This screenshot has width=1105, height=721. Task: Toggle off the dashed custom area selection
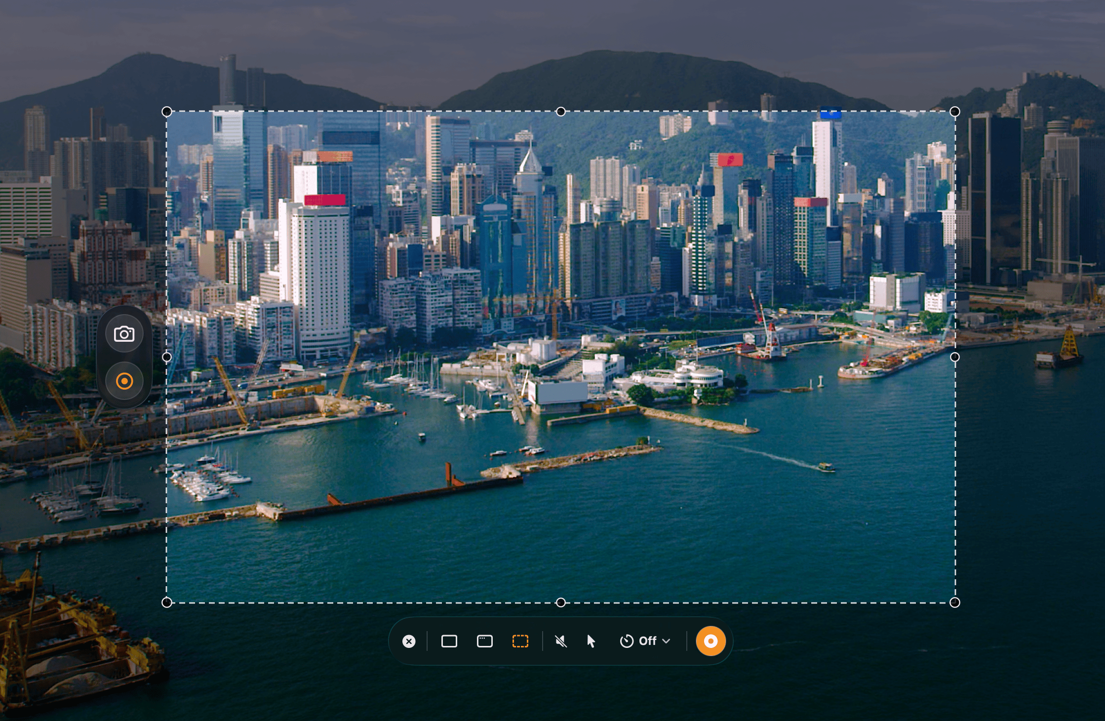pyautogui.click(x=520, y=641)
